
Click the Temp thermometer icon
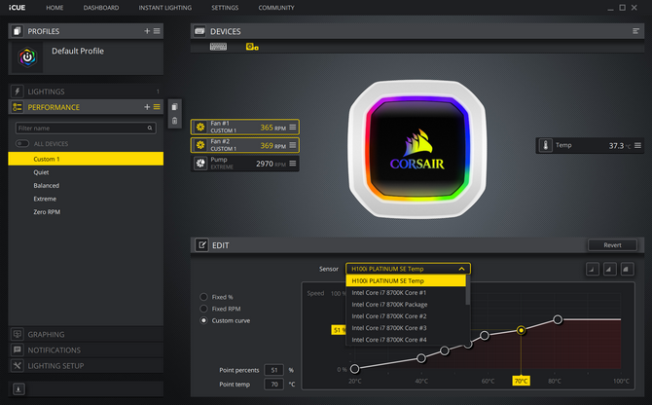(x=546, y=145)
